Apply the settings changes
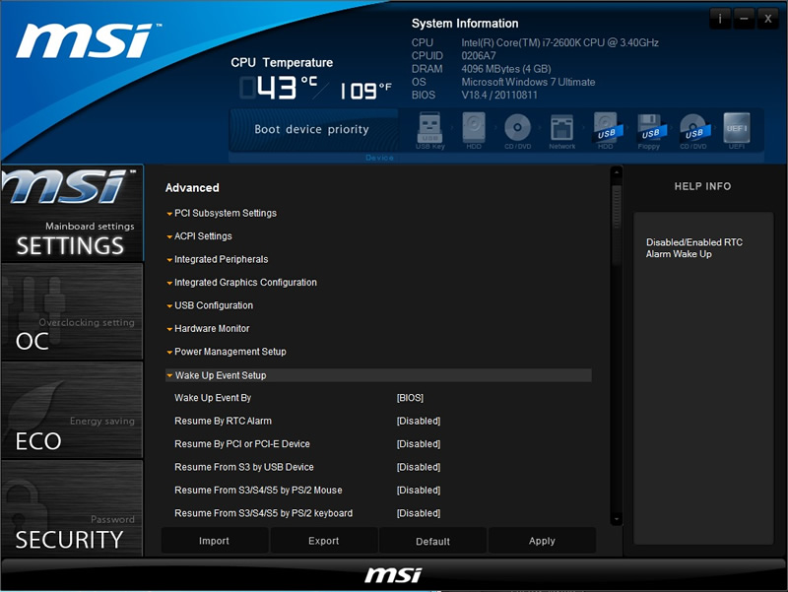Viewport: 788px width, 592px height. coord(542,541)
